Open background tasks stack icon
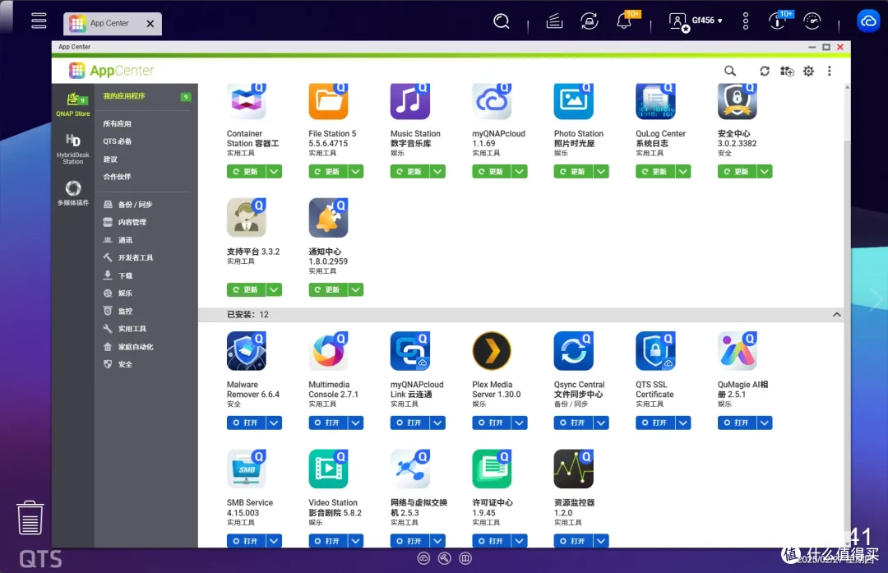 click(x=554, y=21)
